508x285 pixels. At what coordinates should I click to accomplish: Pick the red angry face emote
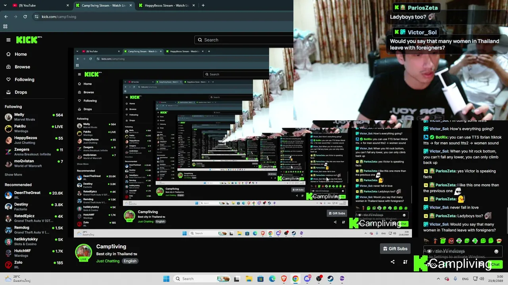click(x=451, y=241)
